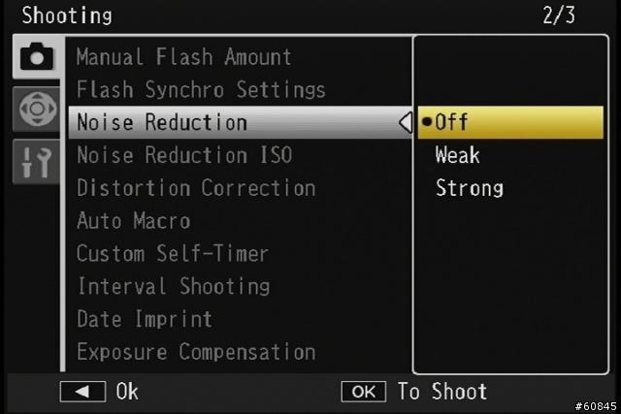
Task: Click the OK To Shoot key icon
Action: coord(364,392)
